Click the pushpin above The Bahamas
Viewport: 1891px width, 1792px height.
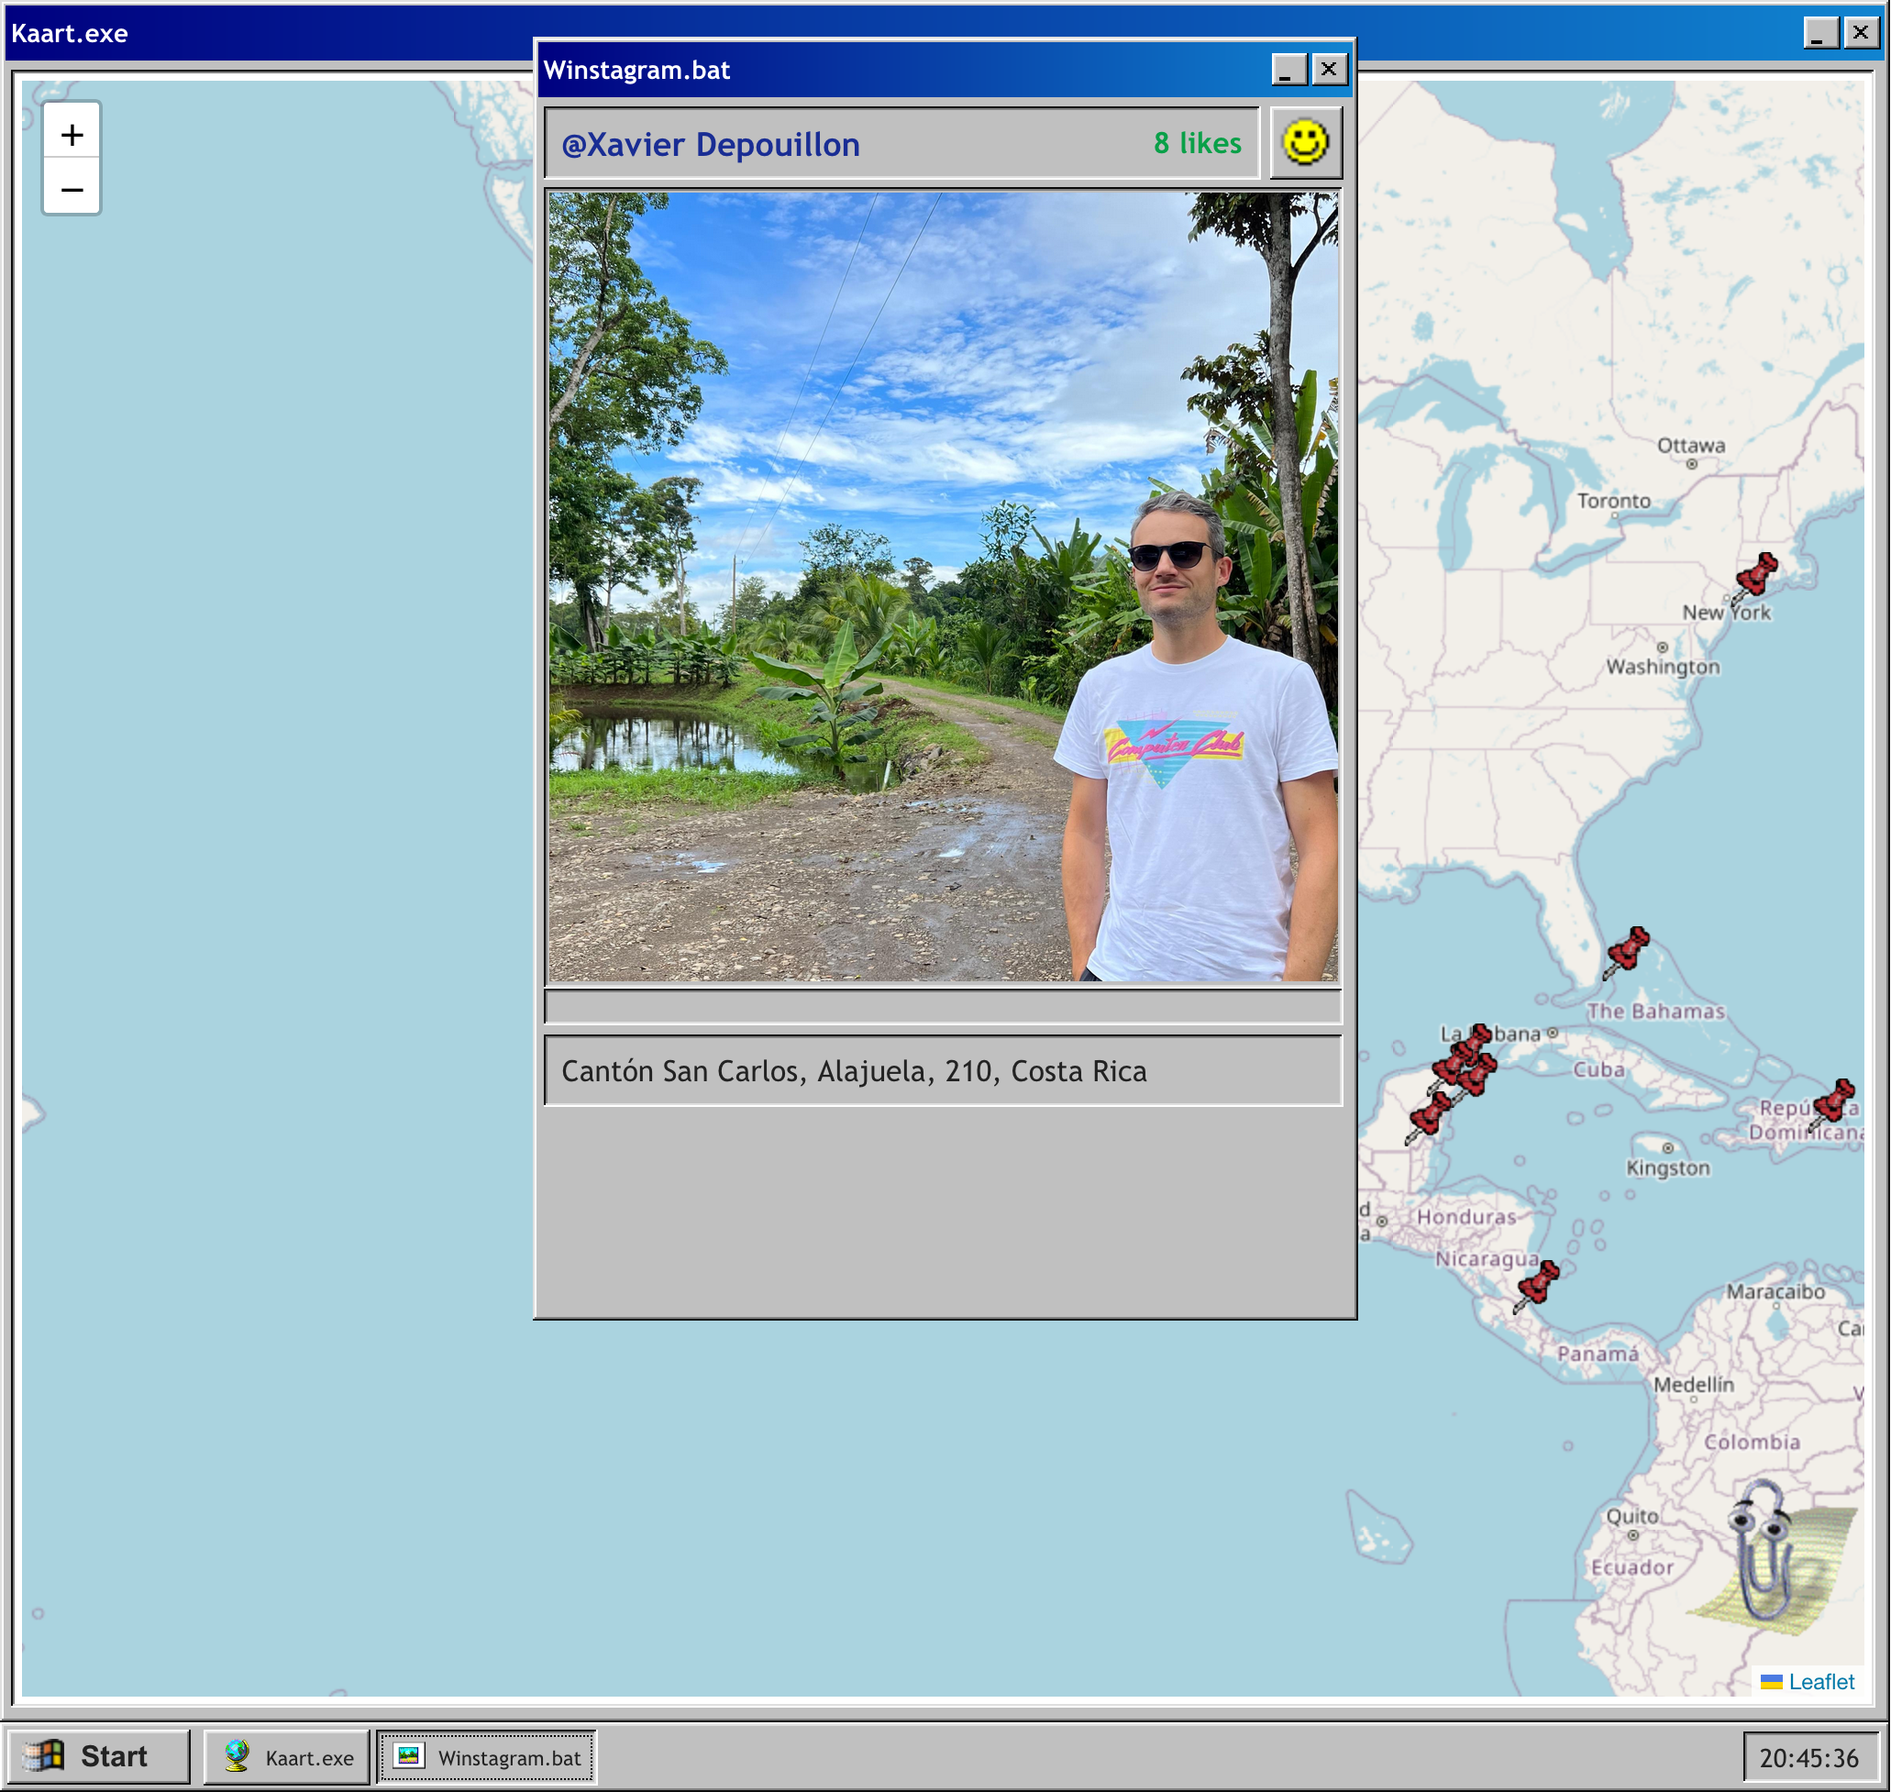[x=1627, y=950]
